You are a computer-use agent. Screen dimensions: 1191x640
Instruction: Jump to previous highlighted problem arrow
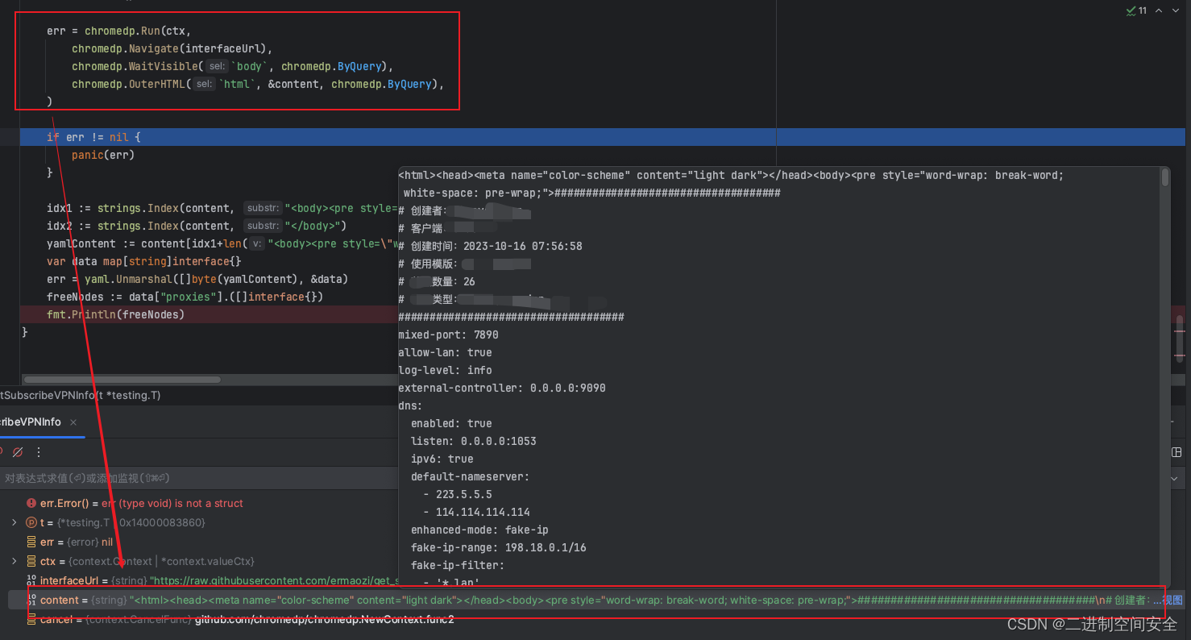coord(1160,10)
